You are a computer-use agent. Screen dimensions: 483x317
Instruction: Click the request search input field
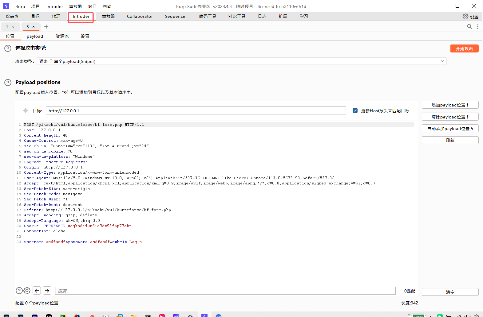coord(225,291)
